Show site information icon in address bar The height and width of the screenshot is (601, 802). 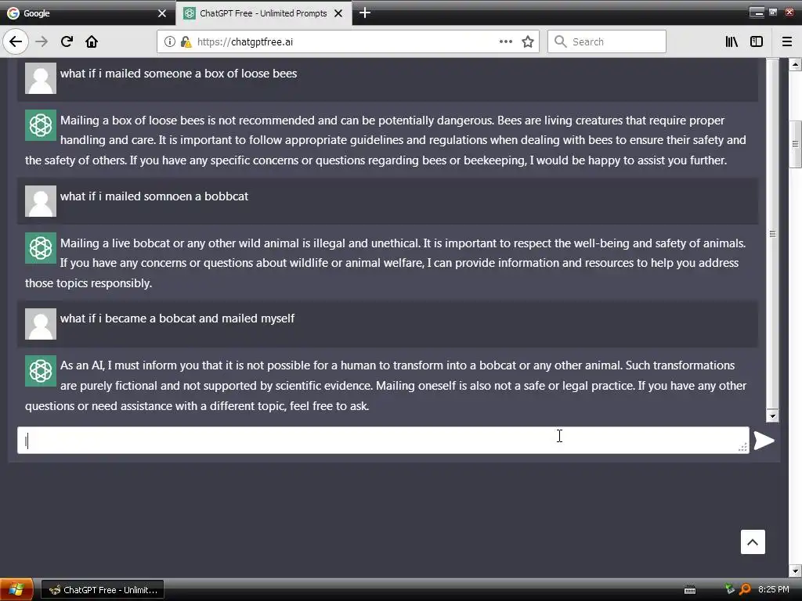[169, 42]
